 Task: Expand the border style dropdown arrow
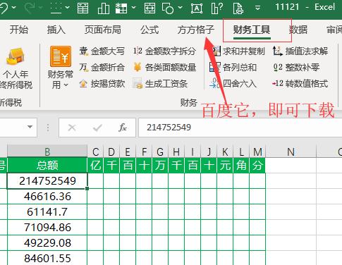(68, 8)
